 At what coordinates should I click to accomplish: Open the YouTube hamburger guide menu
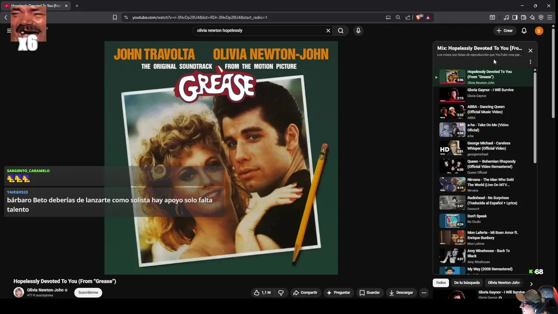coord(9,31)
